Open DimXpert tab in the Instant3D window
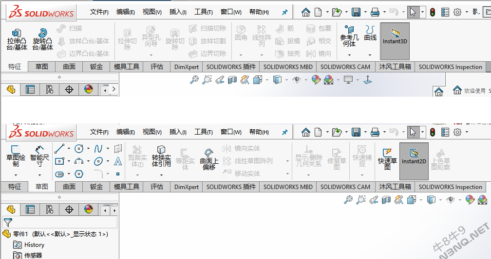The width and height of the screenshot is (491, 259). tap(187, 67)
